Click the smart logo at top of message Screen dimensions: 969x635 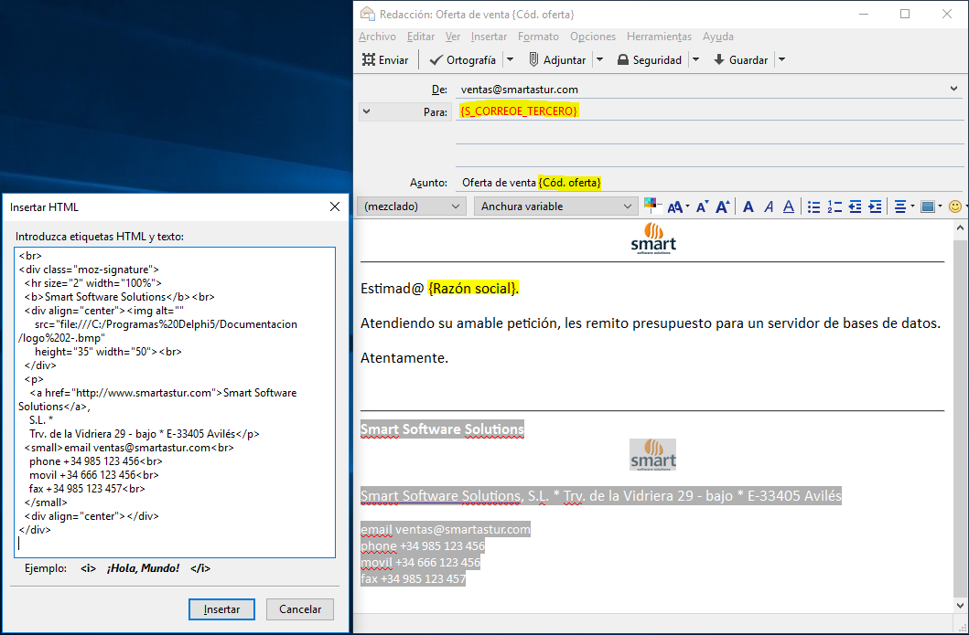coord(653,238)
